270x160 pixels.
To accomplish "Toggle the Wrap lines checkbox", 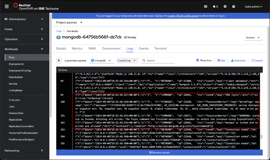I will [x=197, y=60].
